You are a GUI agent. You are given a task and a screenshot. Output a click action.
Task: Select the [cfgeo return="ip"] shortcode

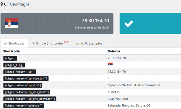click(20, 72)
